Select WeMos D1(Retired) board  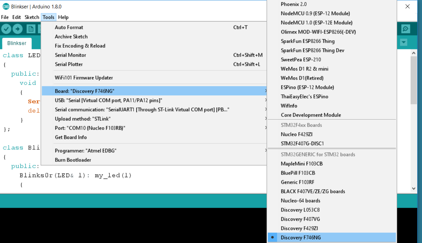[x=332, y=78]
